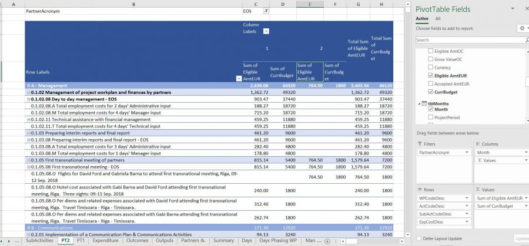This screenshot has width=529, height=246.
Task: Collapse 0.1.03 Preparing interim reports group
Action: [x=29, y=133]
